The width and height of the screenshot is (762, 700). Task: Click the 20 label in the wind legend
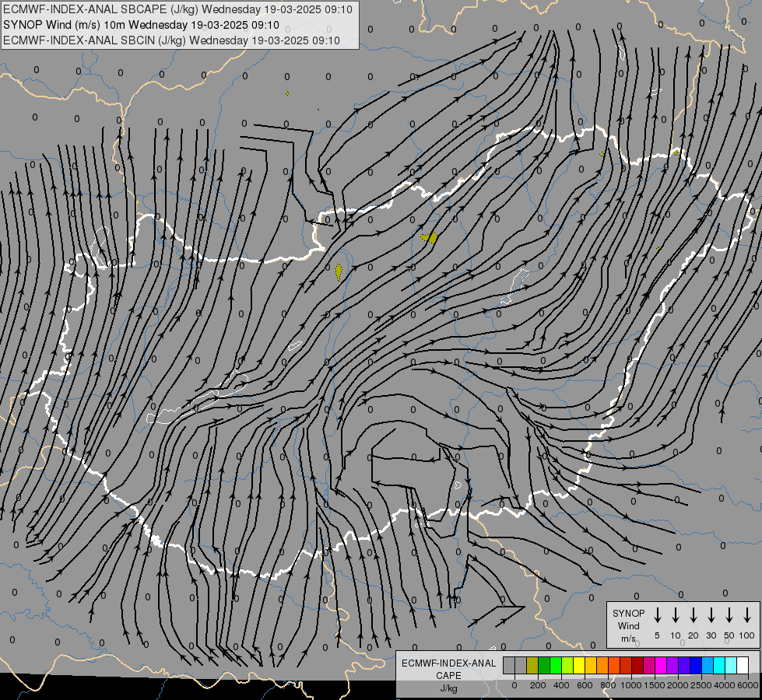[694, 635]
